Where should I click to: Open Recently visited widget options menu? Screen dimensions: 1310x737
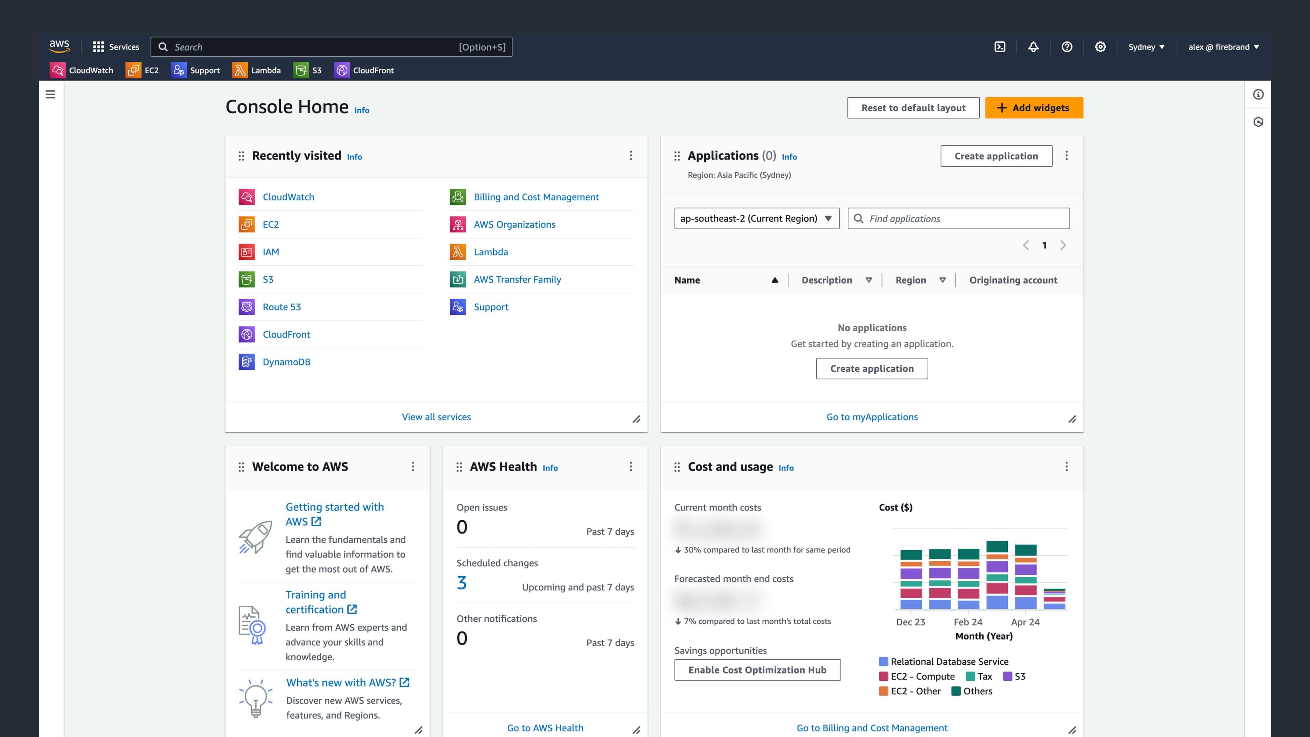(x=630, y=156)
